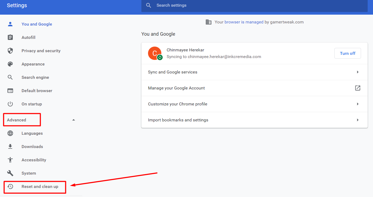
Task: Open Reset and clean up
Action: tap(40, 187)
